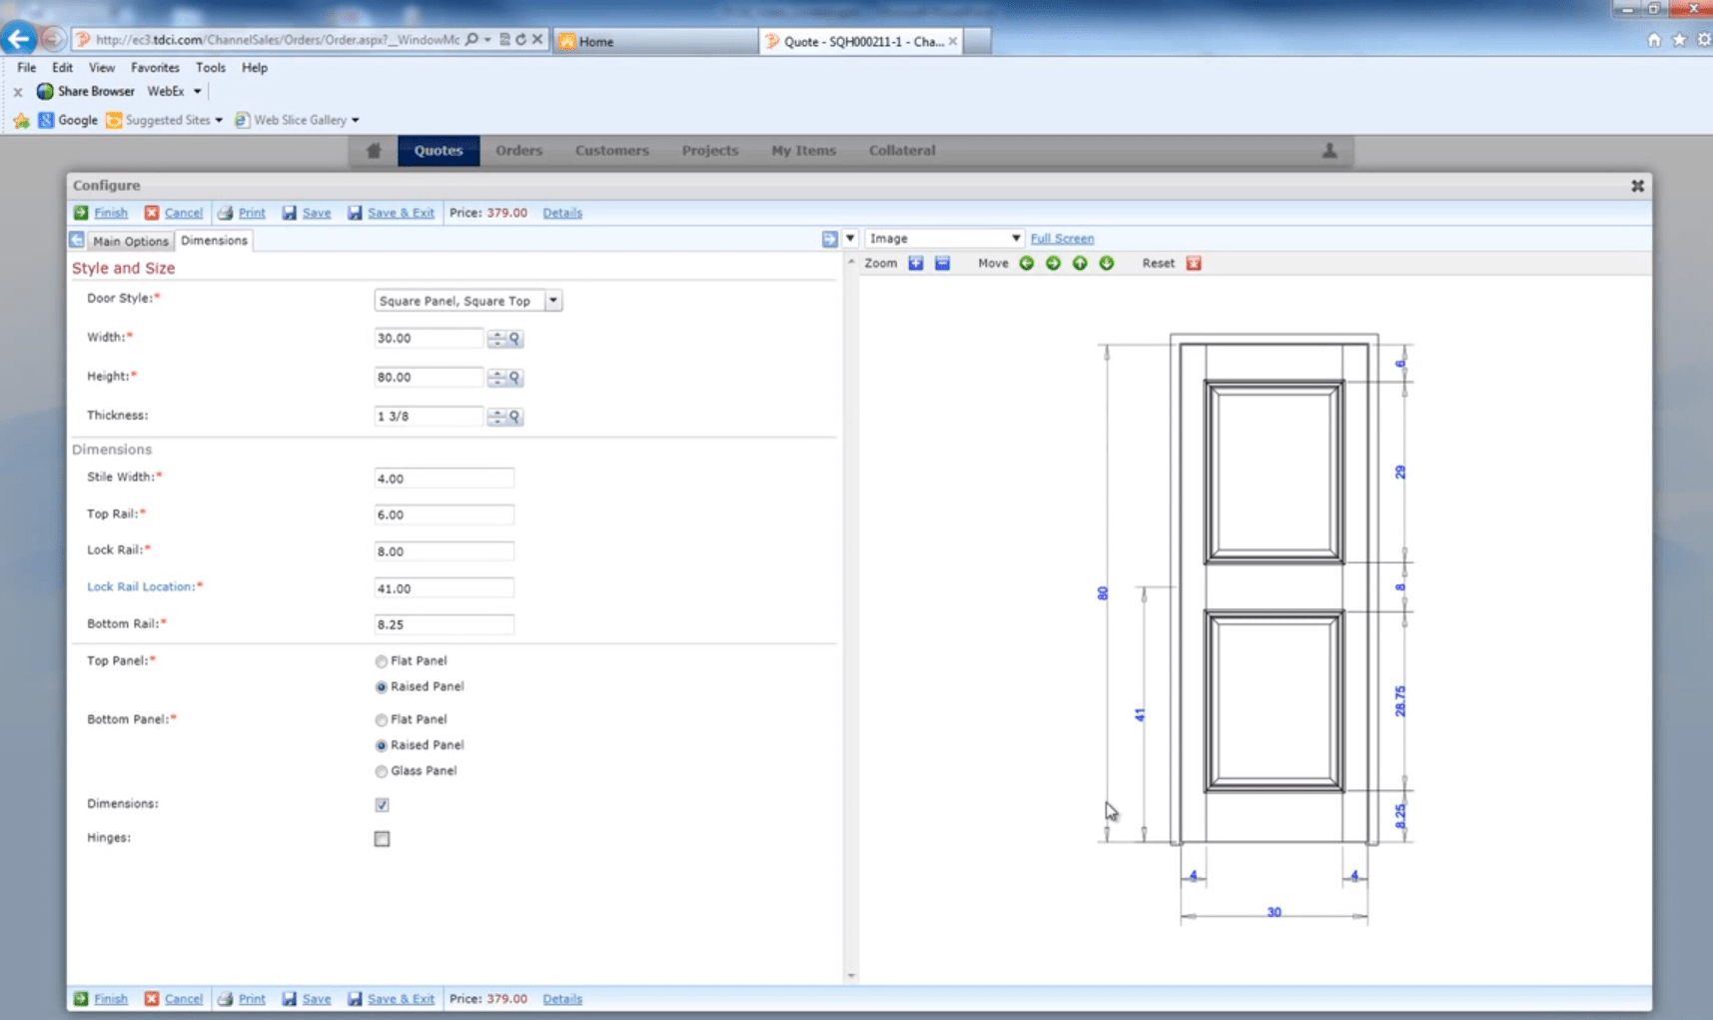Image resolution: width=1713 pixels, height=1020 pixels.
Task: Open the Door Style dropdown
Action: click(x=554, y=300)
